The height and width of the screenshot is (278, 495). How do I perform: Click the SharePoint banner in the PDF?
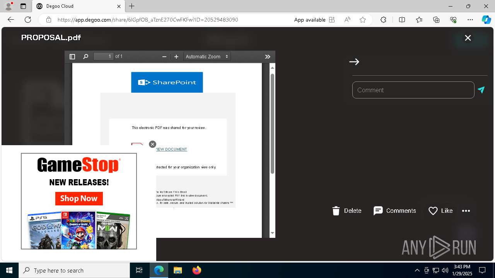(167, 82)
